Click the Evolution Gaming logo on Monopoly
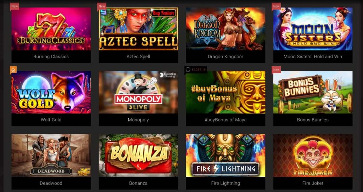This screenshot has height=192, width=363. click(x=168, y=75)
